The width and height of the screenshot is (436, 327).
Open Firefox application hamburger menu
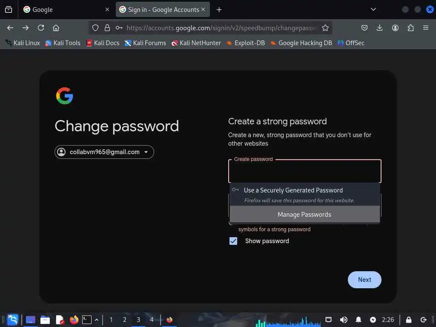pos(426,28)
